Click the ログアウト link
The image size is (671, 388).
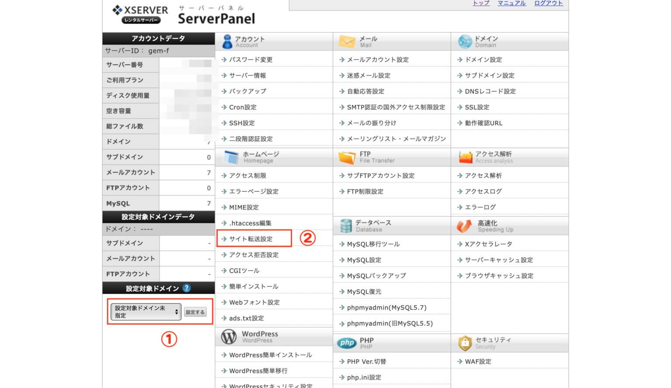point(548,3)
